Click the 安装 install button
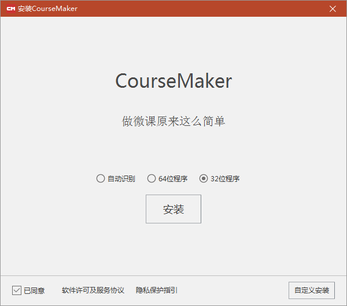The image size is (347, 306). [x=173, y=209]
